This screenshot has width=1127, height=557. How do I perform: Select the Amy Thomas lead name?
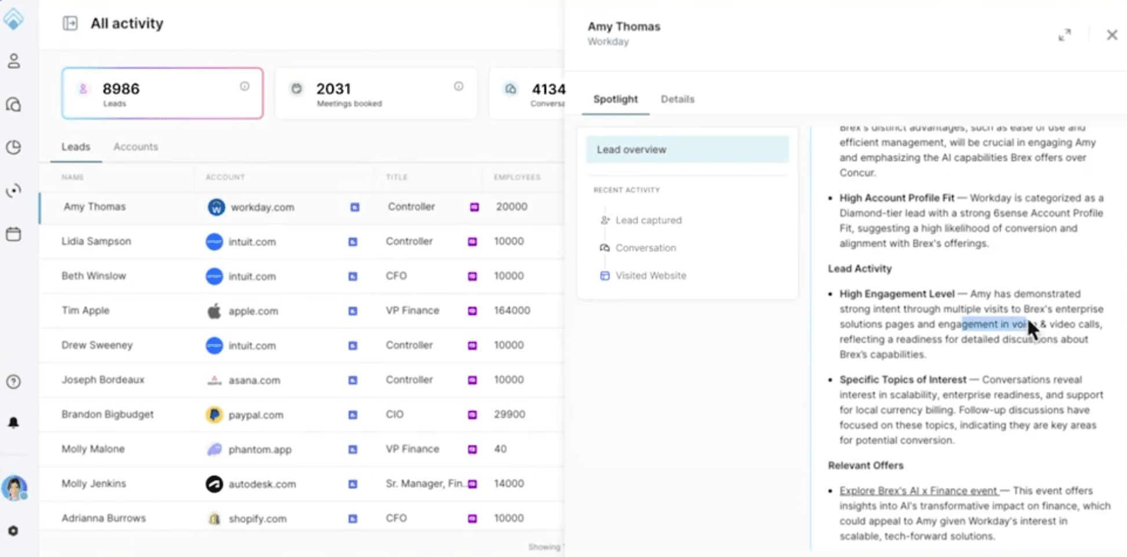pos(94,207)
